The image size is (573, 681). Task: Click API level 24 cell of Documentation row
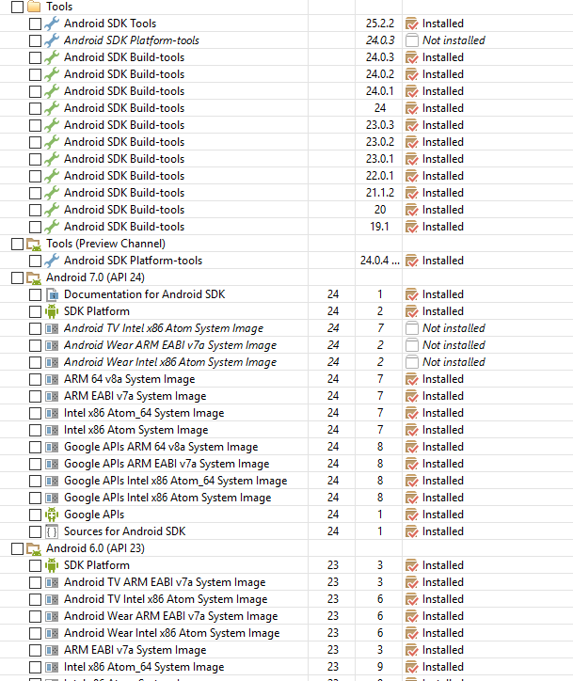coord(333,294)
